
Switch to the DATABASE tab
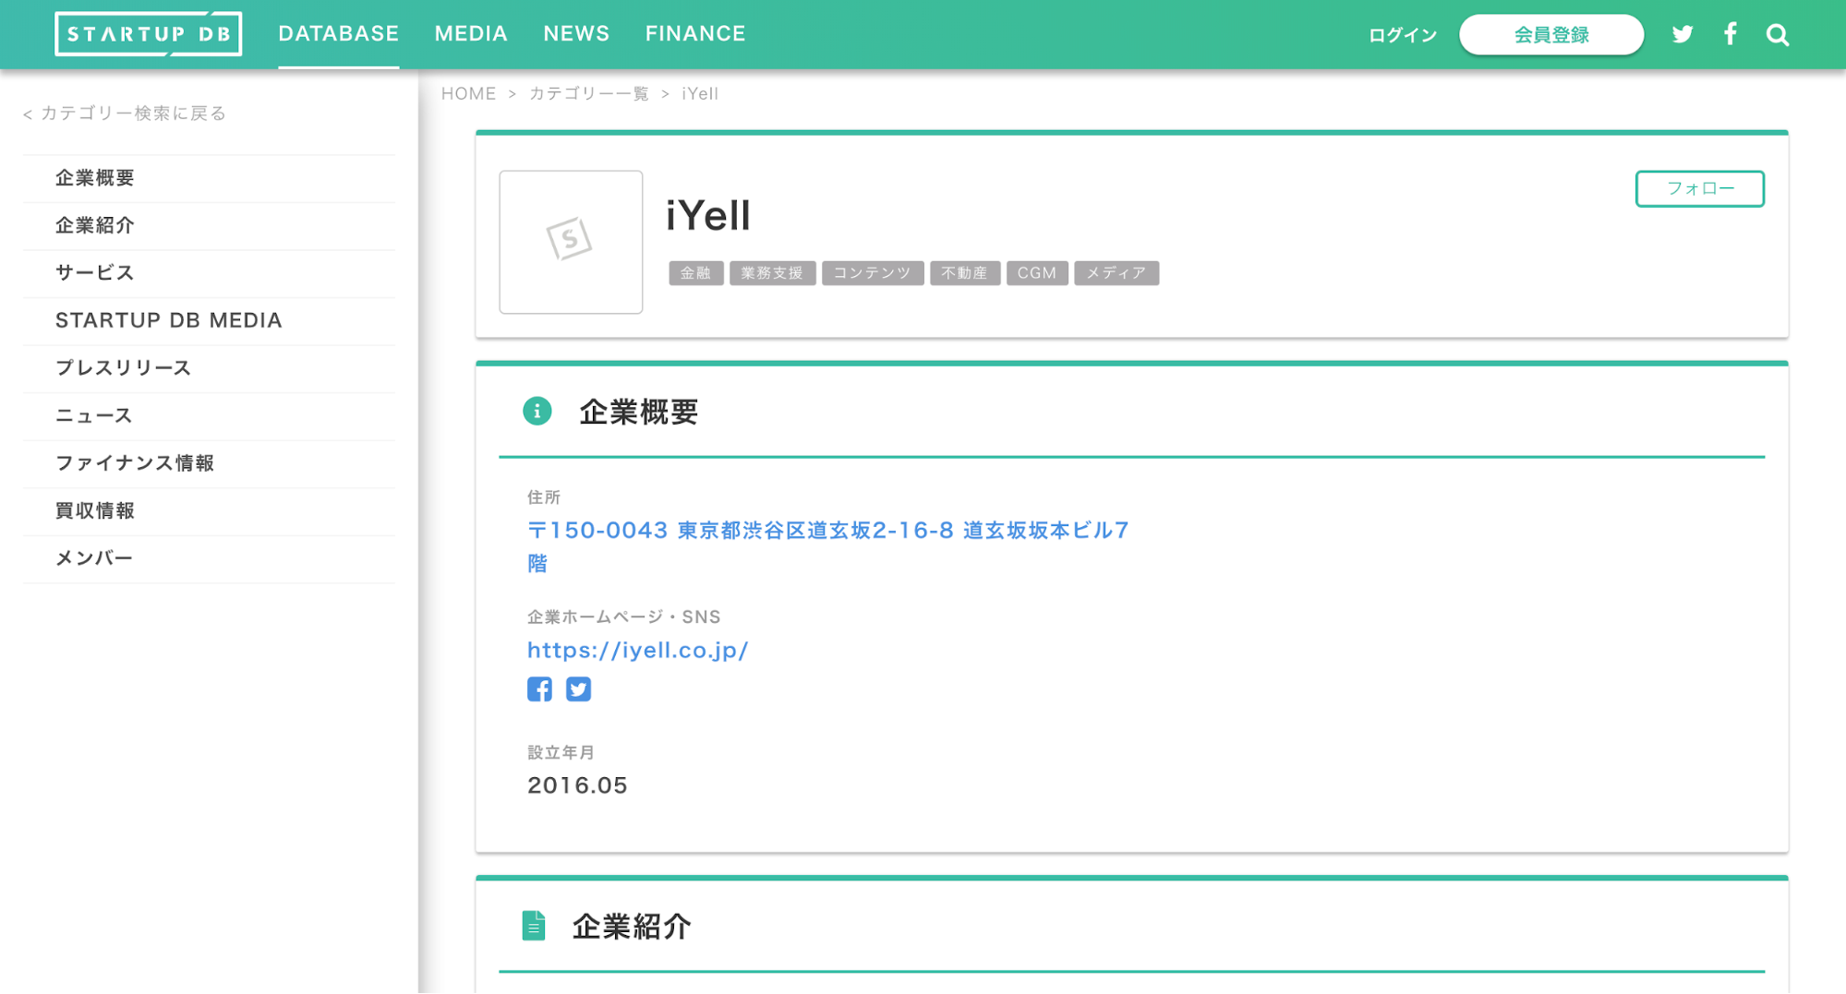(339, 34)
